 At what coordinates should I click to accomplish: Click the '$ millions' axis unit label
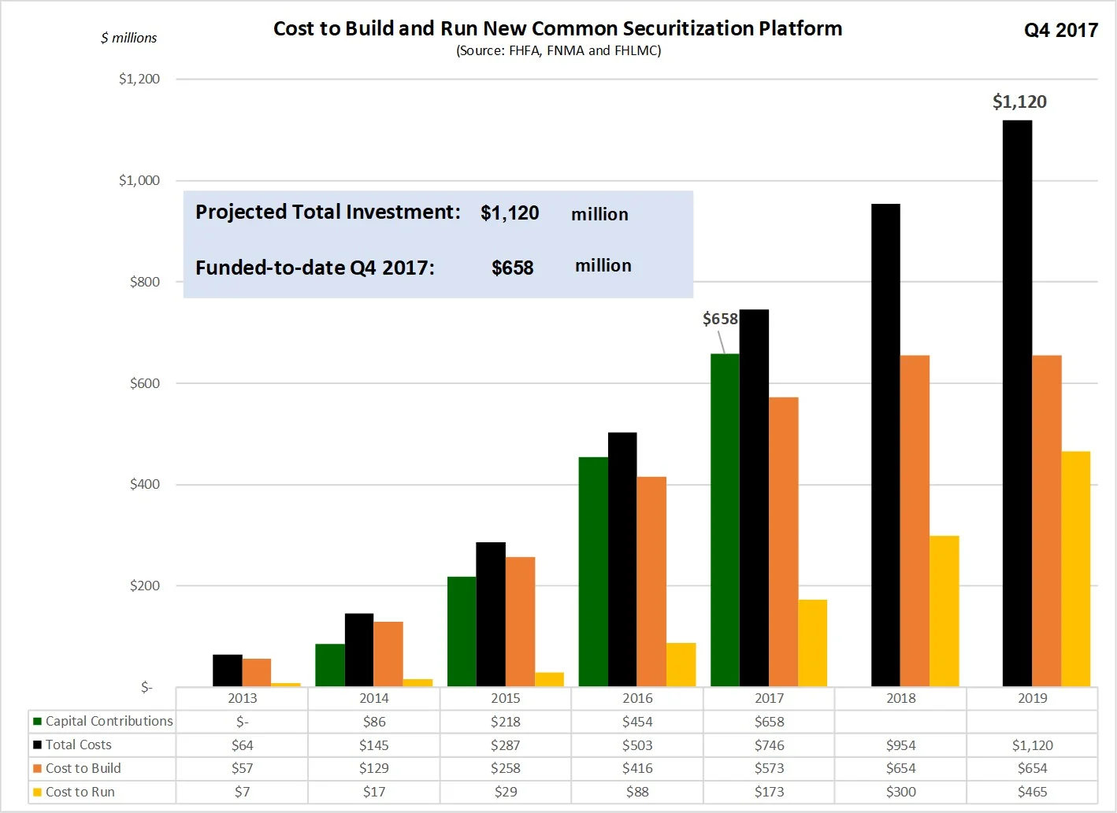tap(128, 38)
